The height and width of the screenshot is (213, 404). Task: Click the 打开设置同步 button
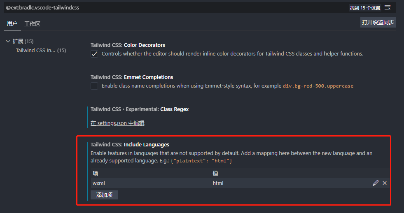tap(378, 22)
